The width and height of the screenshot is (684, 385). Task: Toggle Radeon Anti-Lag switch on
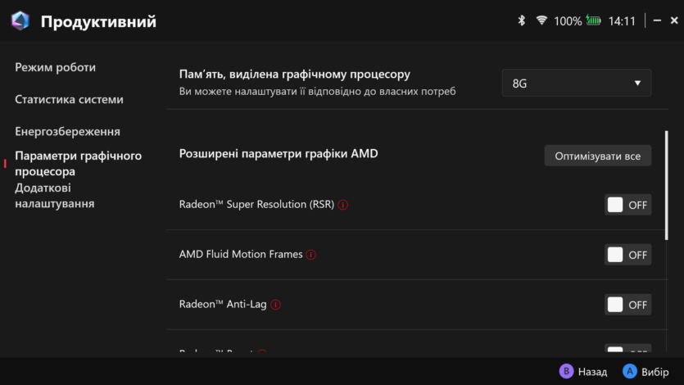tap(627, 305)
